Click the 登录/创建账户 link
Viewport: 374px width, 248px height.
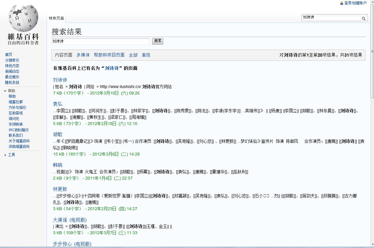[x=356, y=3]
